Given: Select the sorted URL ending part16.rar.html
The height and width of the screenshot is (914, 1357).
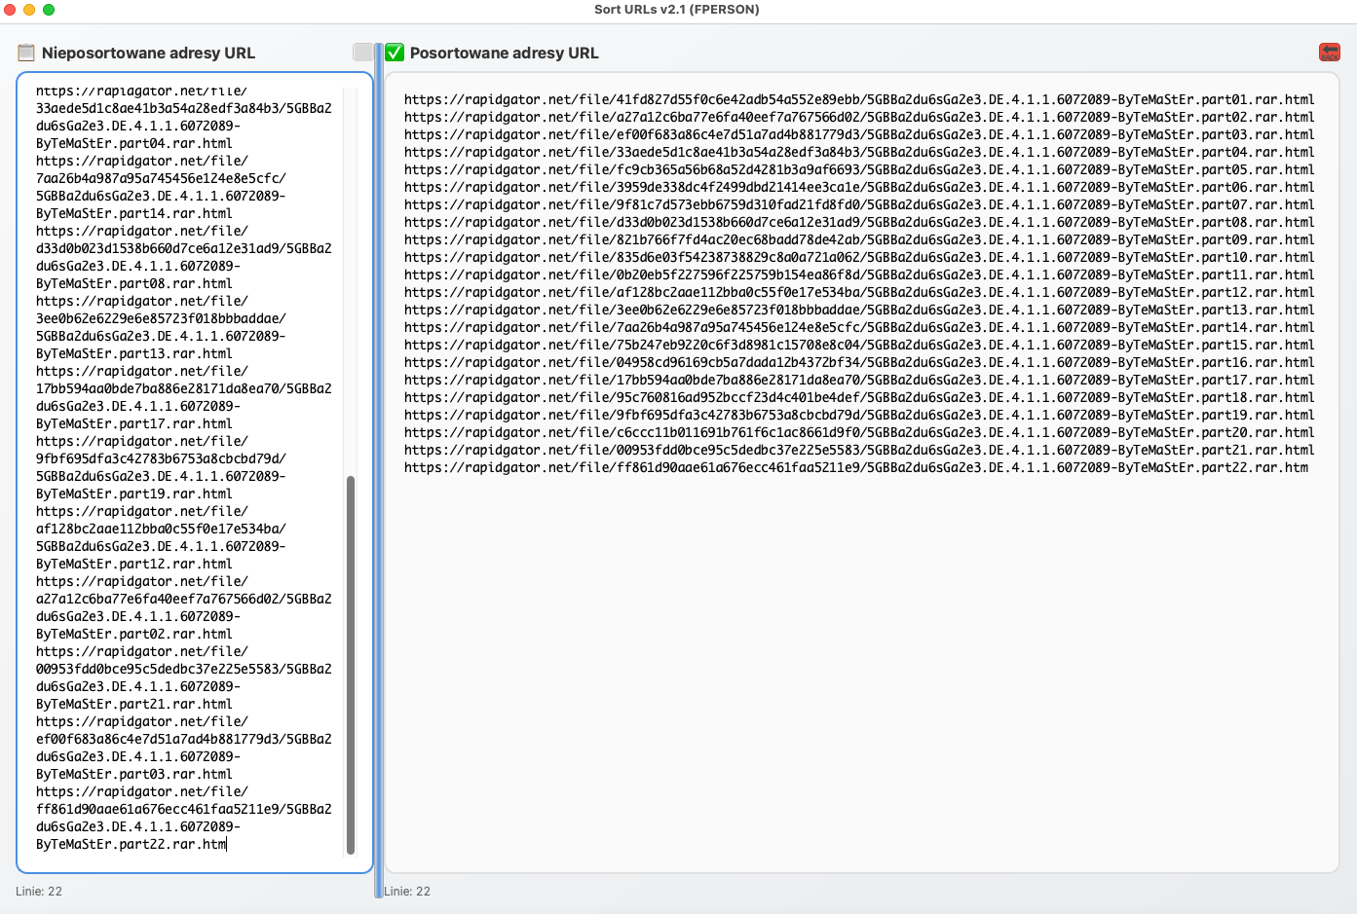Looking at the screenshot, I should pos(859,362).
